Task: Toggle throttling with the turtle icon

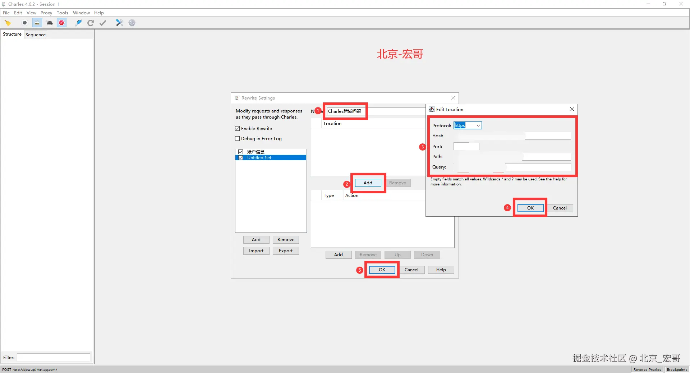Action: pos(50,23)
